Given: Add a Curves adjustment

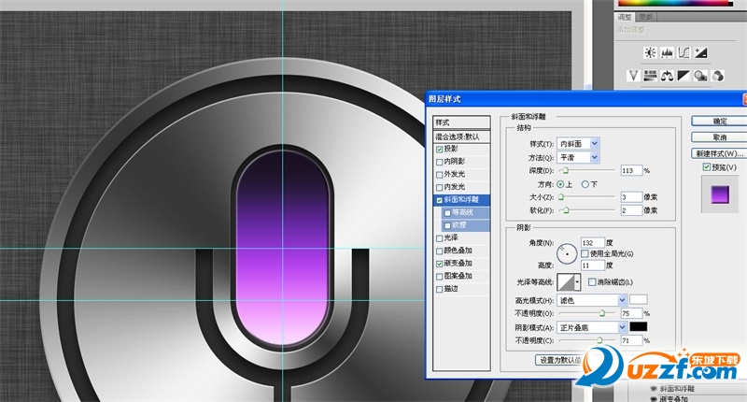Looking at the screenshot, I should coord(683,51).
